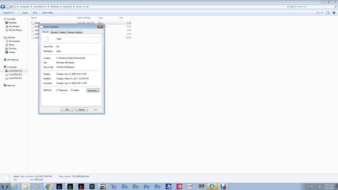Viewport: 338px width, 190px height.
Task: Switch to the Previous Versions tab
Action: click(74, 32)
